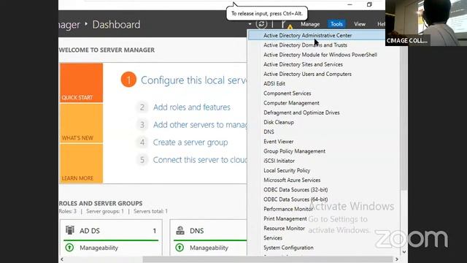Open the Manage menu
The height and width of the screenshot is (263, 467).
point(310,24)
